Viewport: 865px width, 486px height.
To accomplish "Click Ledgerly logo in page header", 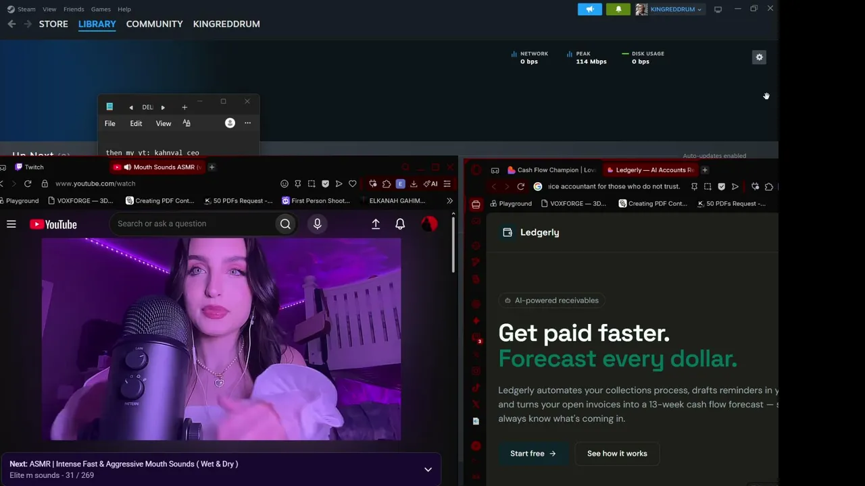I will tap(531, 232).
